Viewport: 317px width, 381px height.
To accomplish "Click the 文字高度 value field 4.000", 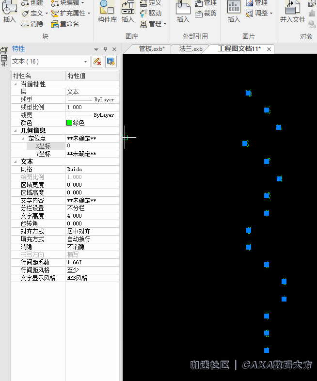I will [91, 216].
